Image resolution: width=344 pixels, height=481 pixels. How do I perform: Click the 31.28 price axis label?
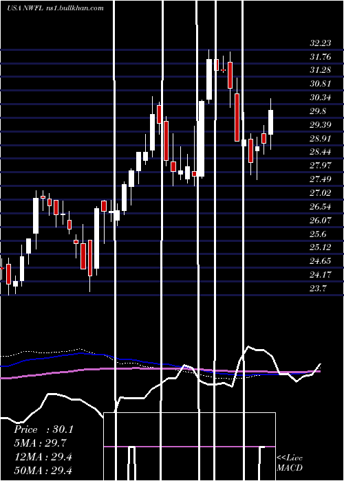tap(321, 70)
